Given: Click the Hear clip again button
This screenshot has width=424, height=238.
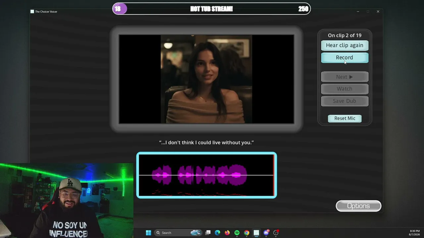Looking at the screenshot, I should (344, 45).
